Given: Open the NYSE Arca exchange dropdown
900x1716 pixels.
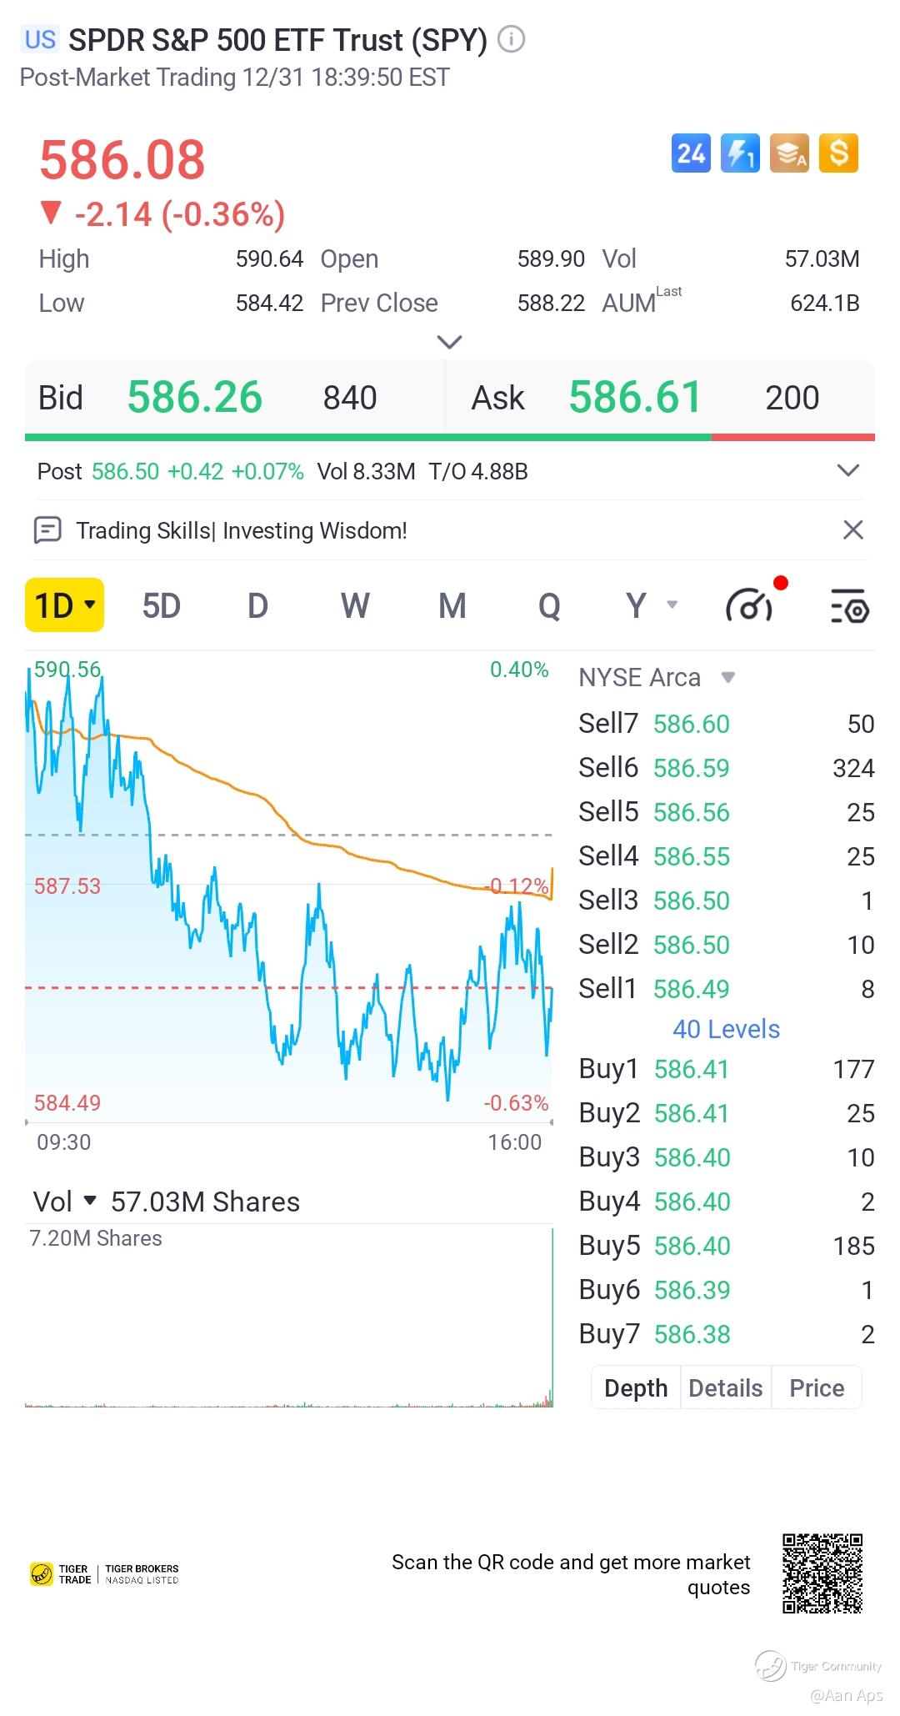Looking at the screenshot, I should tap(727, 677).
